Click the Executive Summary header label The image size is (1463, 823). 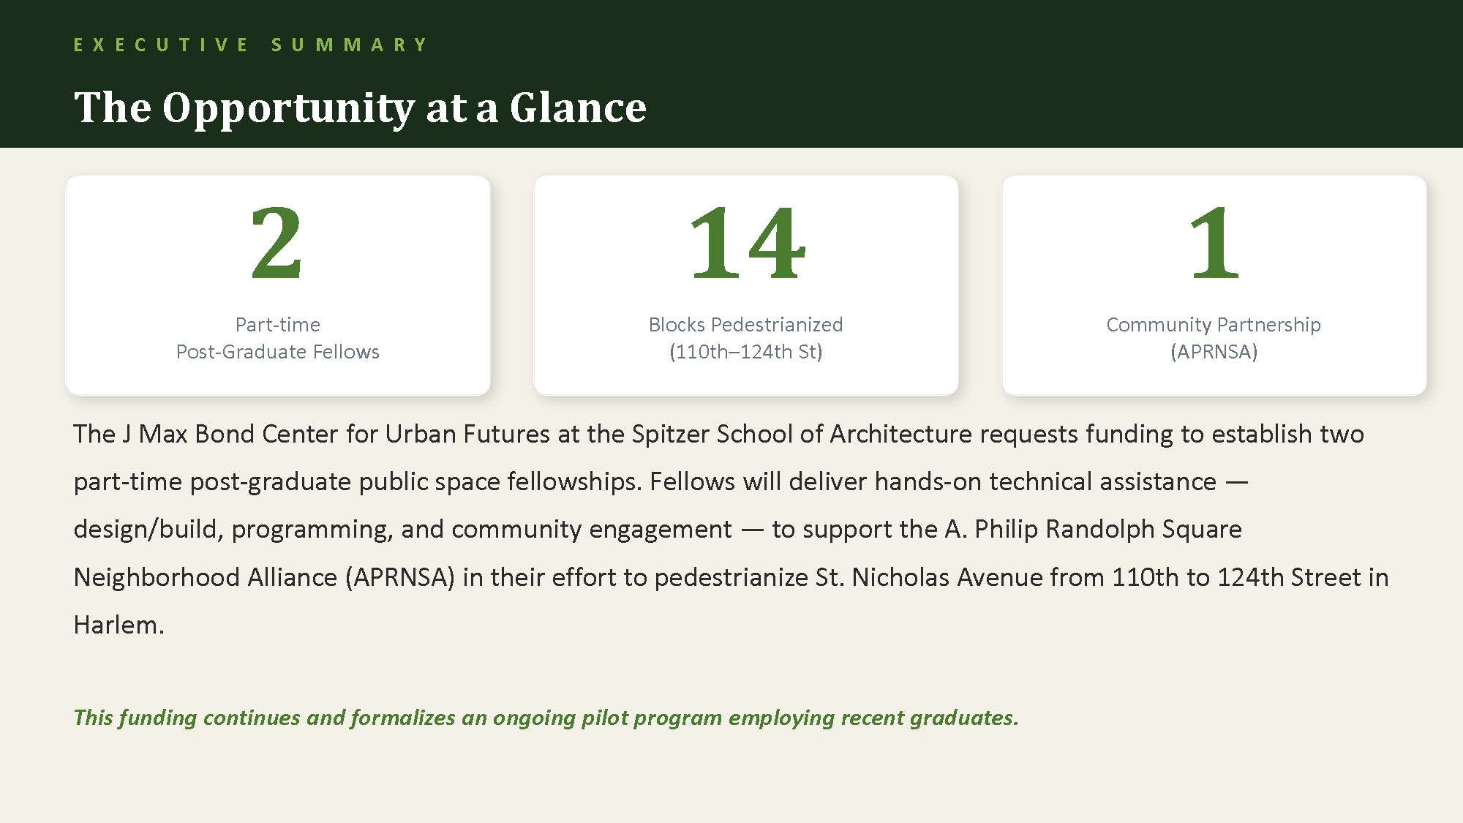[250, 45]
